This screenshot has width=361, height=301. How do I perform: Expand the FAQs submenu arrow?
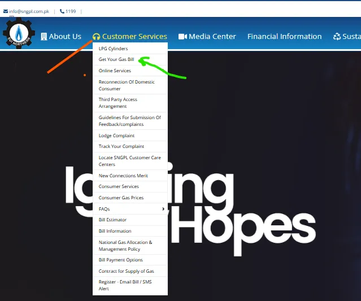[163, 209]
